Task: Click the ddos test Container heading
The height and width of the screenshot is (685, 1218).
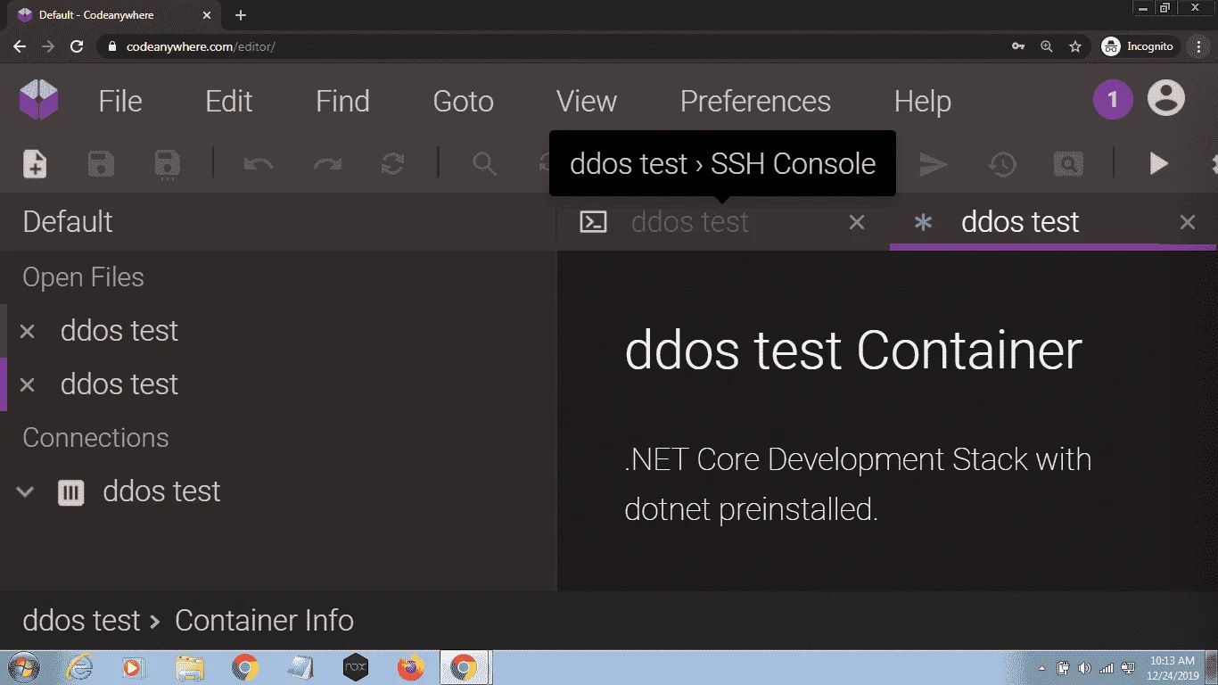Action: click(853, 351)
